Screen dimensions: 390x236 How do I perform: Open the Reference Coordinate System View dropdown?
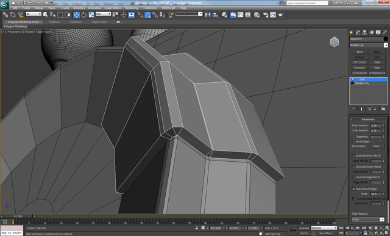[103, 14]
